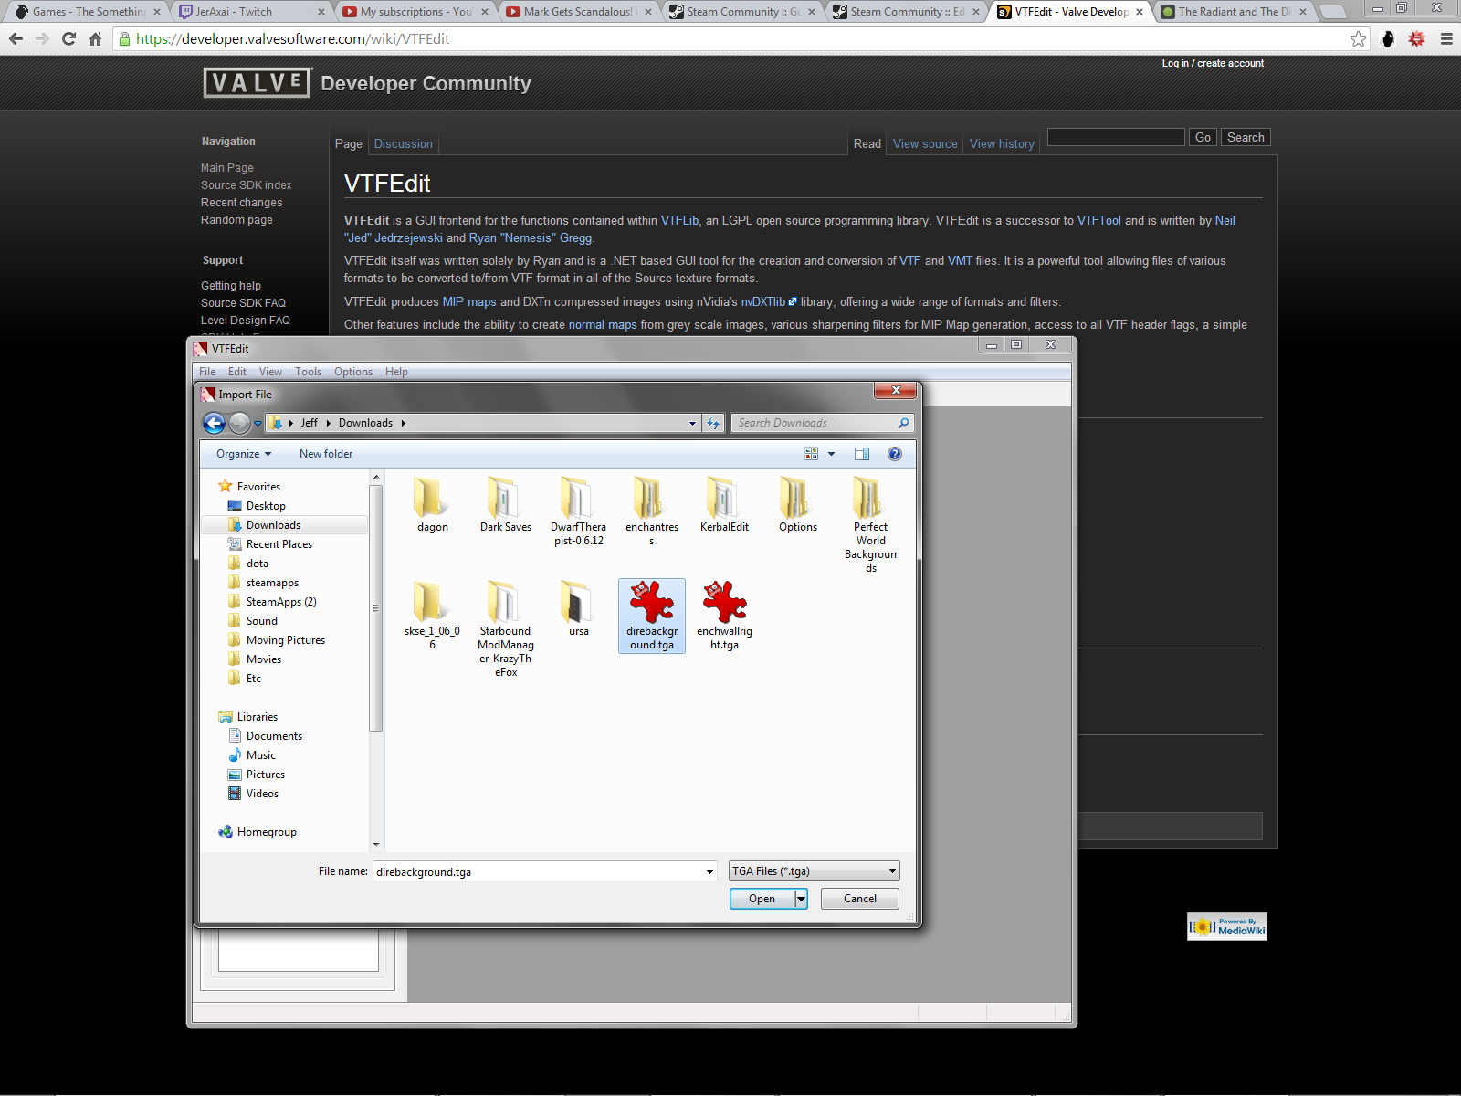Open the Log in / create account link
This screenshot has width=1461, height=1096.
[1213, 63]
